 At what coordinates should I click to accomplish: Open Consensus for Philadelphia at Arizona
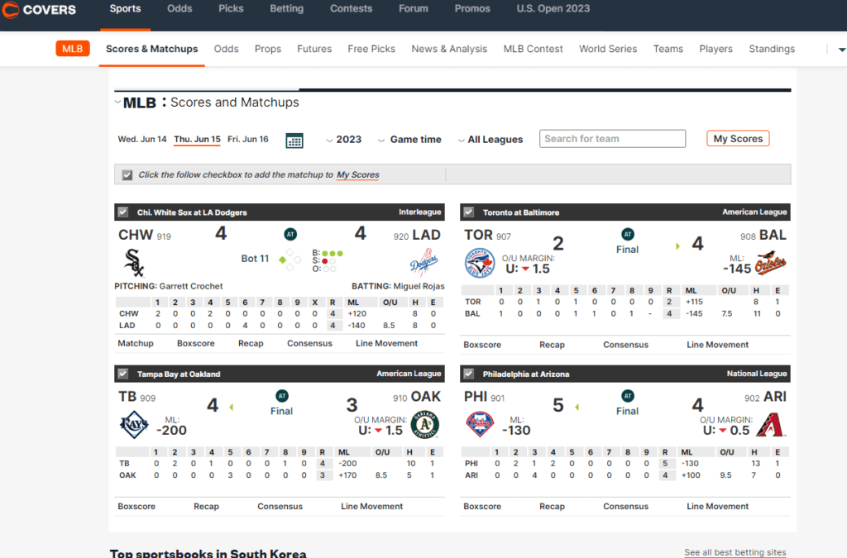coord(625,506)
